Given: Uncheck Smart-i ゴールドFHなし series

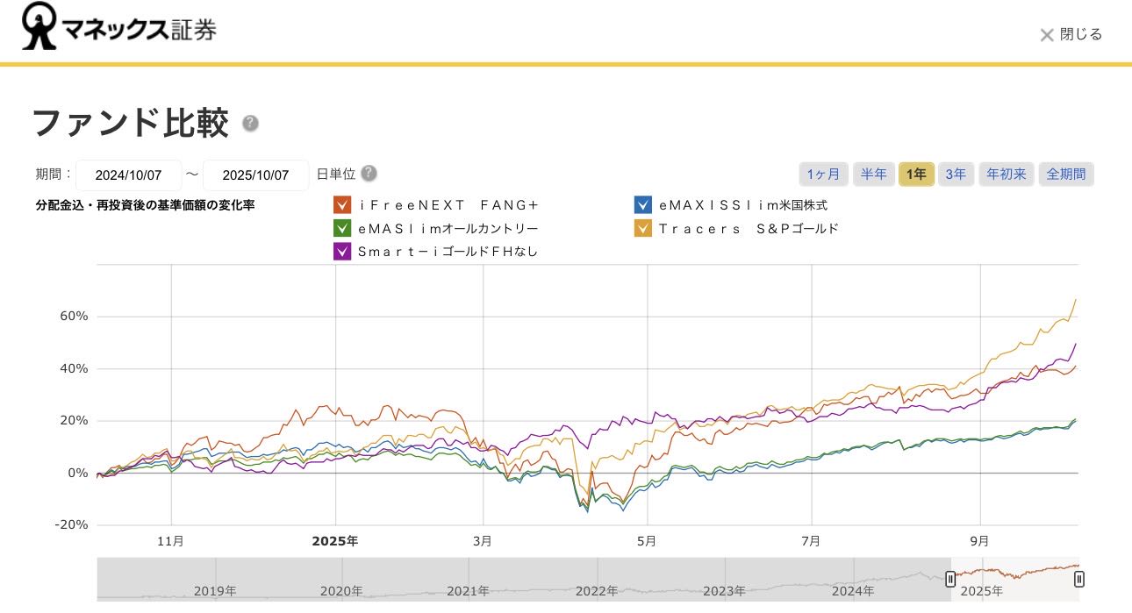Looking at the screenshot, I should [342, 252].
